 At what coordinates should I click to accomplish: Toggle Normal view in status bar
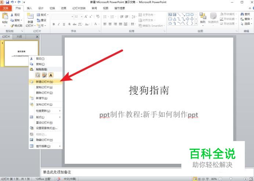pyautogui.click(x=195, y=179)
